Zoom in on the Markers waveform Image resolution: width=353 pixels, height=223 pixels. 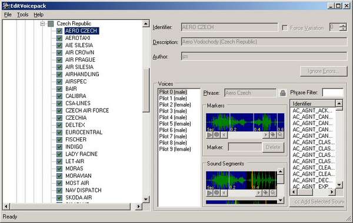273,135
